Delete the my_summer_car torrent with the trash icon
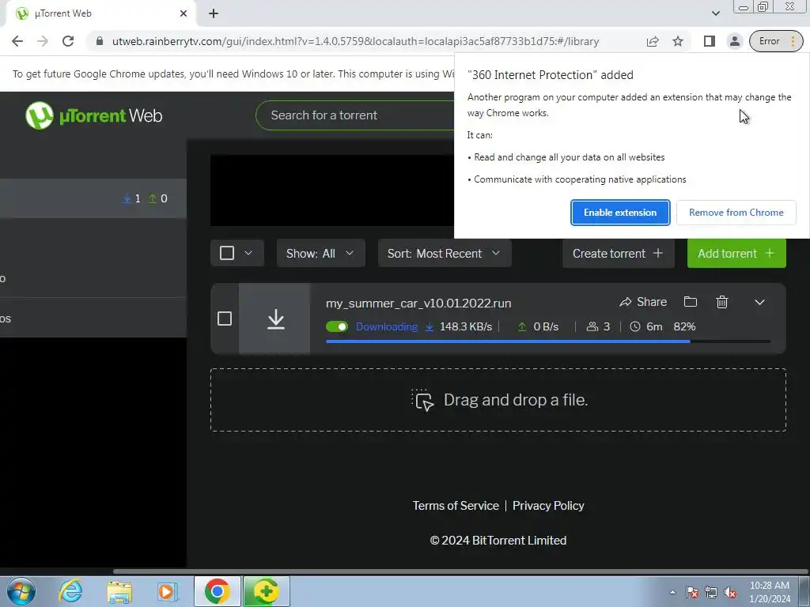This screenshot has width=810, height=607. 722,302
